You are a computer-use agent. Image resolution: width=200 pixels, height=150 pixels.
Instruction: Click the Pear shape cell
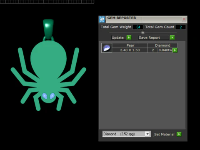(130, 45)
